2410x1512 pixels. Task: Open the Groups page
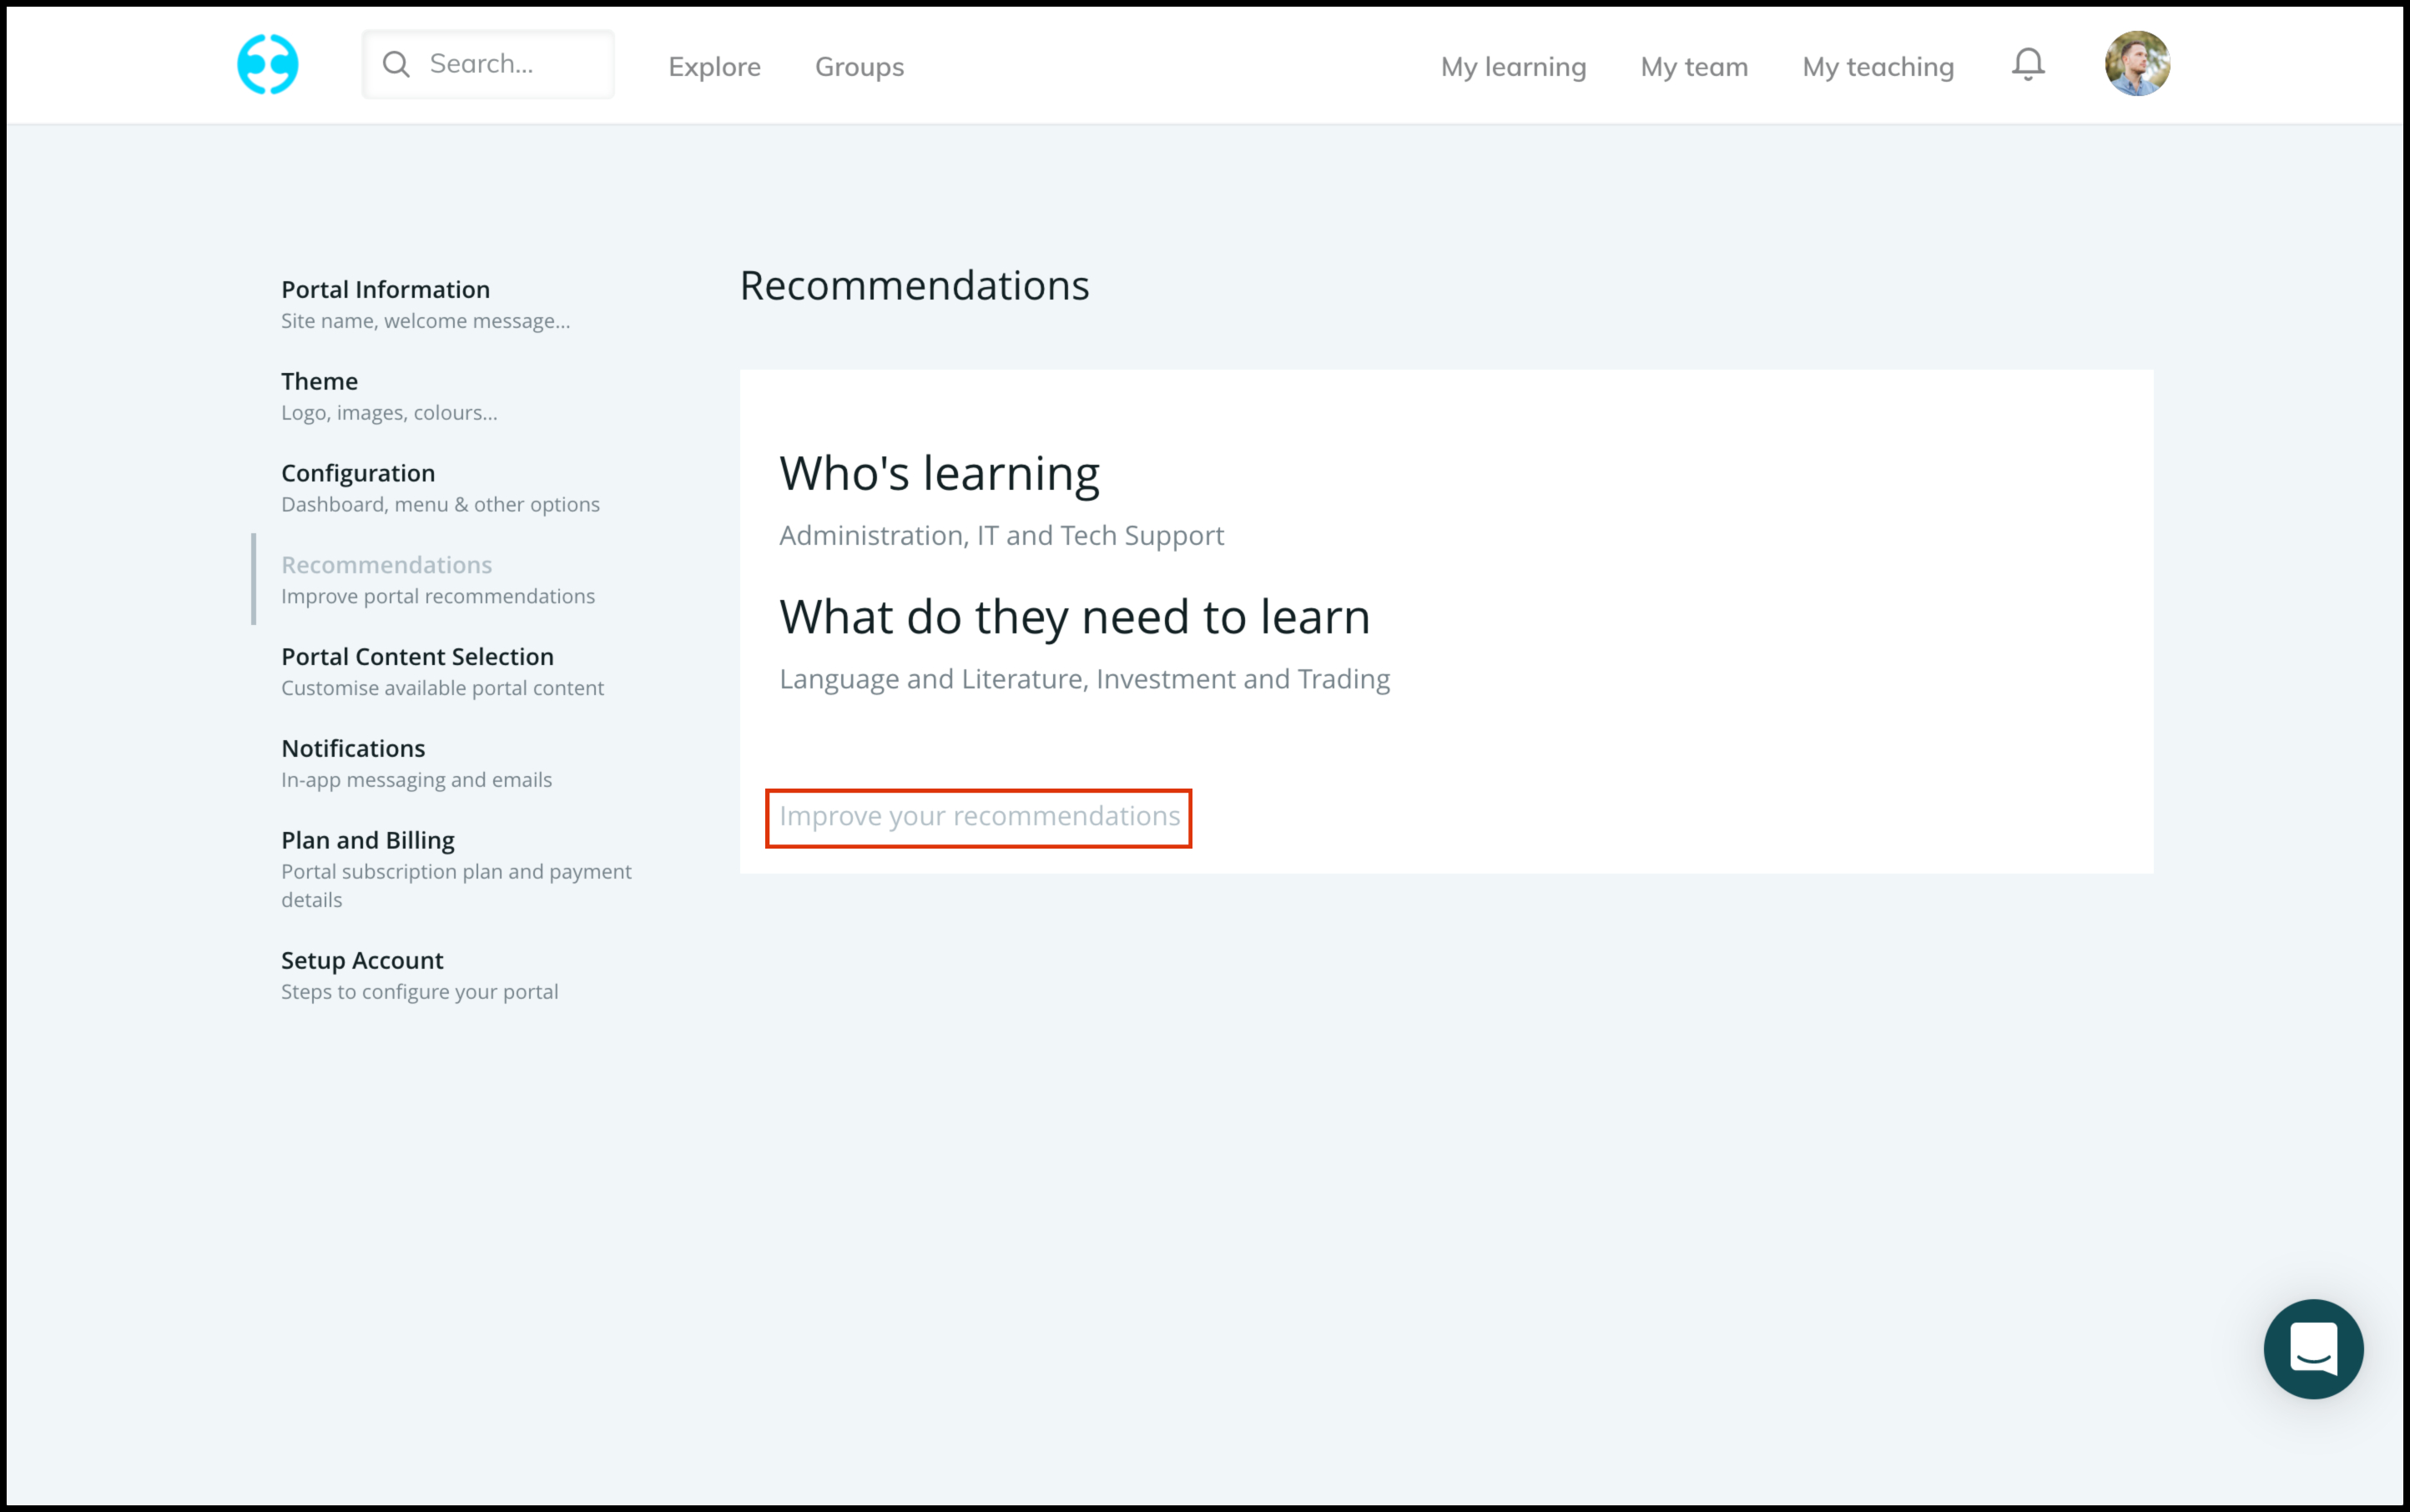coord(859,67)
